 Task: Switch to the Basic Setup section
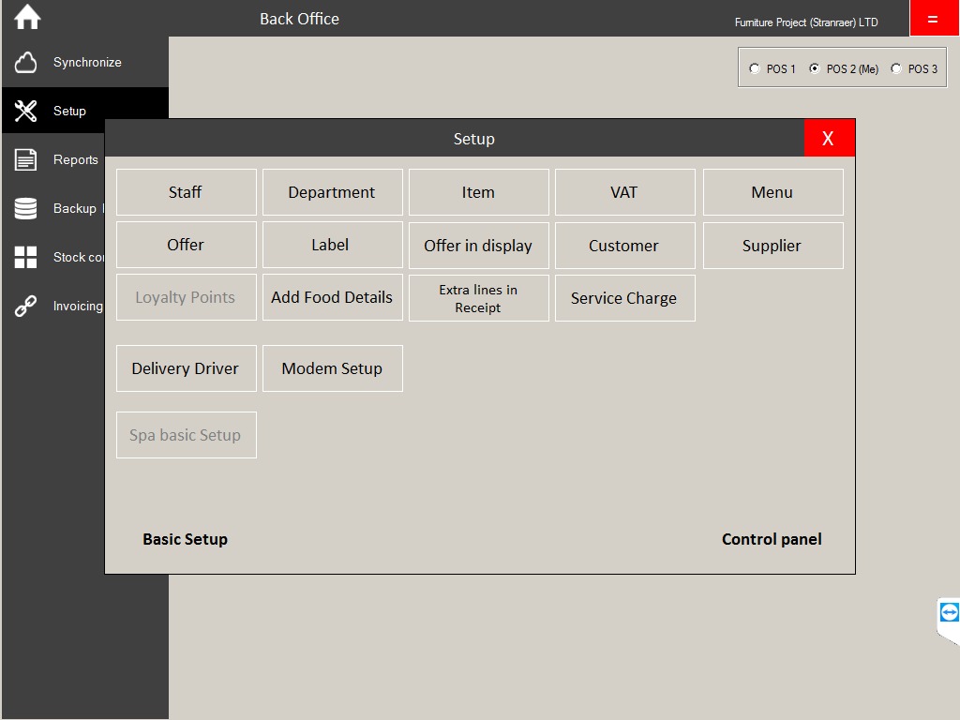click(x=185, y=539)
